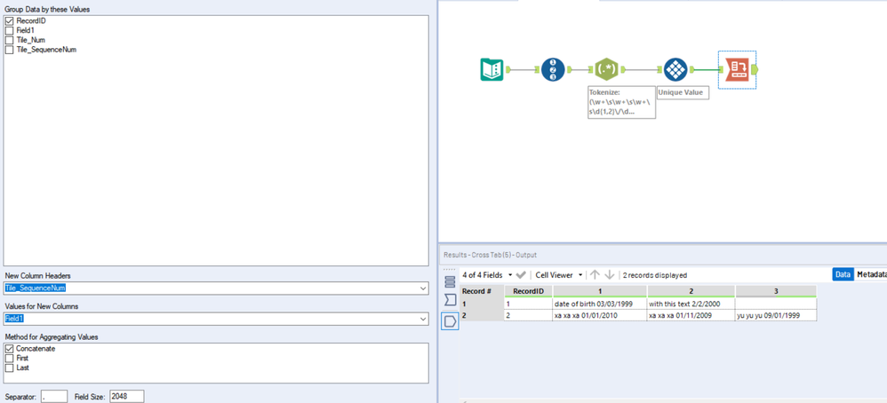This screenshot has width=887, height=403.
Task: Click the Tokenize annotation under RegEx tool
Action: [x=621, y=102]
